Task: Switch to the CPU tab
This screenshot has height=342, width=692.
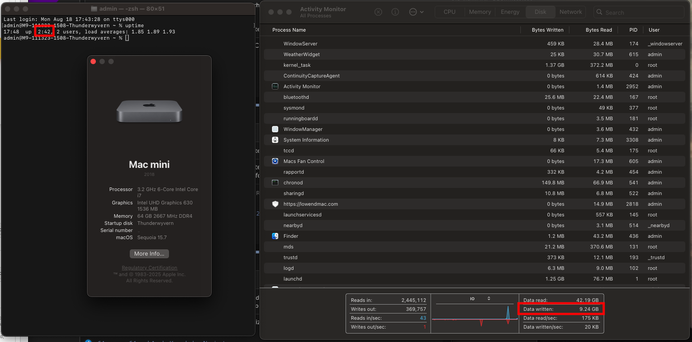Action: tap(449, 12)
